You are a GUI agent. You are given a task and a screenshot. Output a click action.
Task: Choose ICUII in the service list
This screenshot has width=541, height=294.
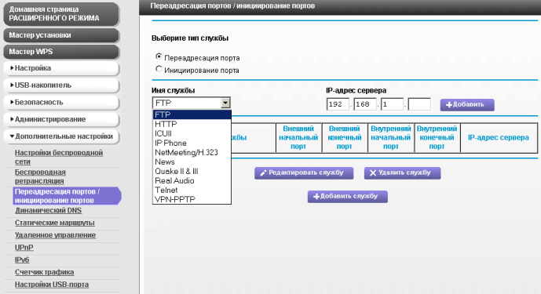click(x=192, y=133)
